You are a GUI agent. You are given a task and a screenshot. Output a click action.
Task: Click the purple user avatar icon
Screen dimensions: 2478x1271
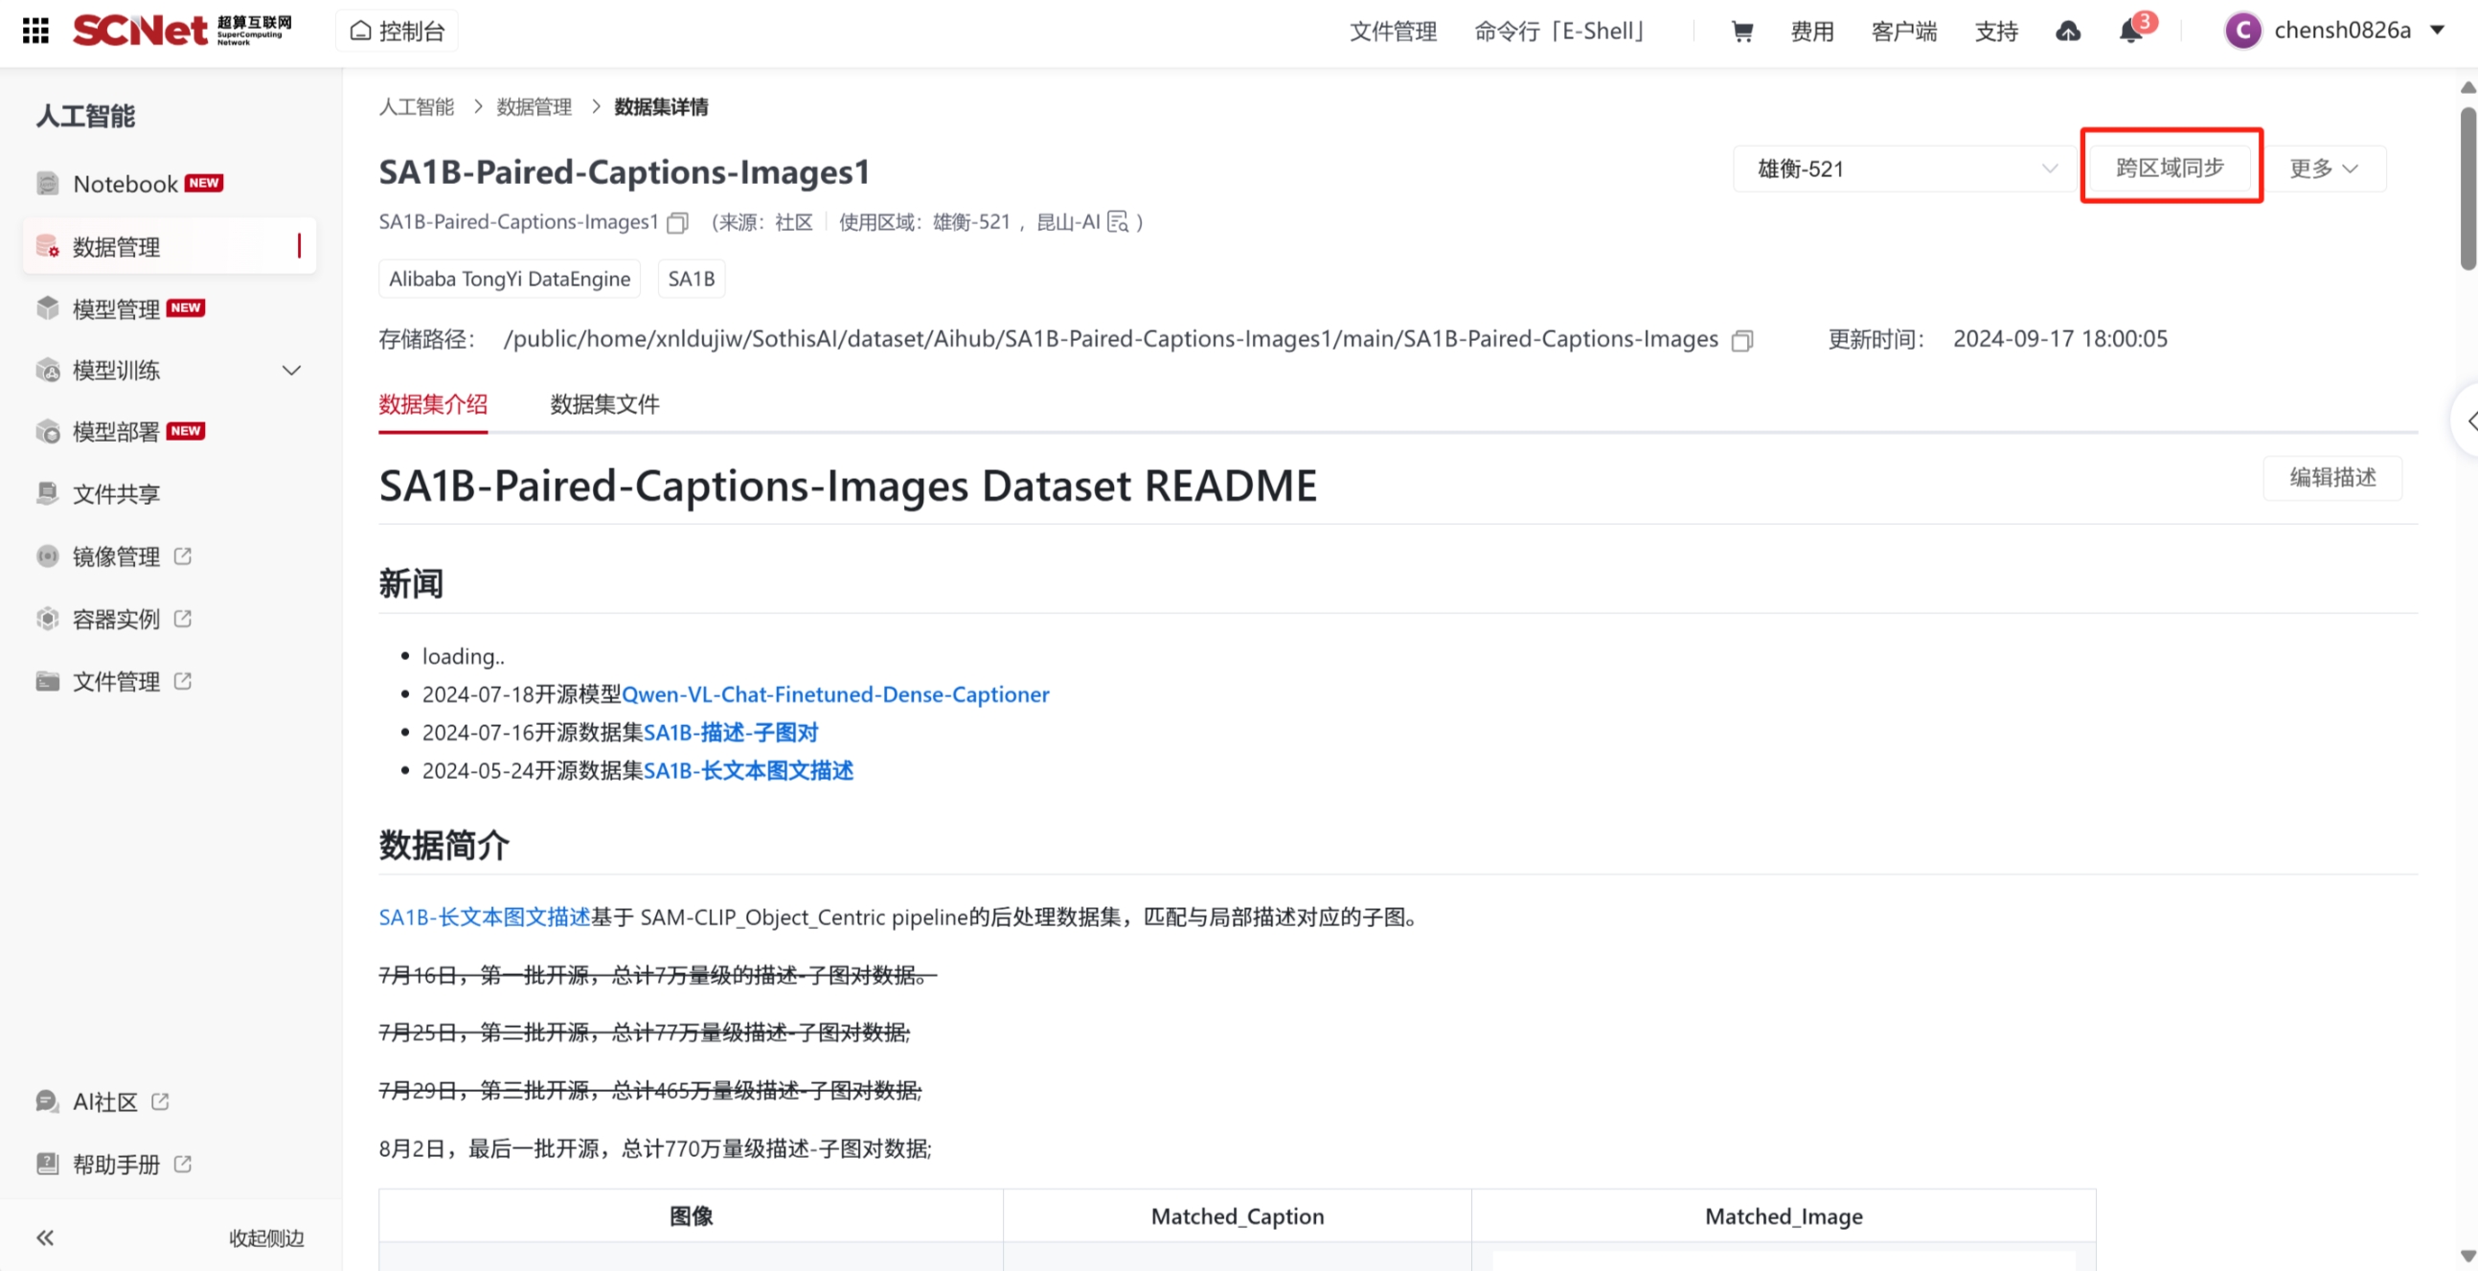pos(2244,31)
